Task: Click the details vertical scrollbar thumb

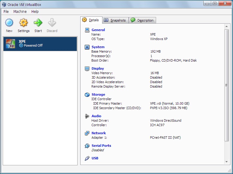Action: (226, 85)
